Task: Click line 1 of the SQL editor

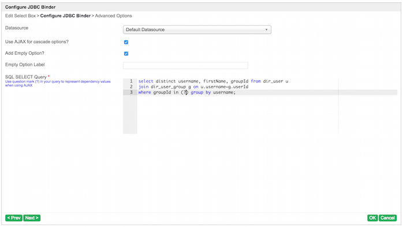Action: 213,81
